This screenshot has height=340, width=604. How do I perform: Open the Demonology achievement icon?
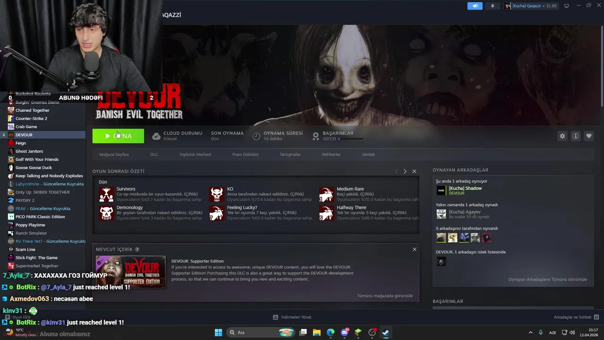106,213
